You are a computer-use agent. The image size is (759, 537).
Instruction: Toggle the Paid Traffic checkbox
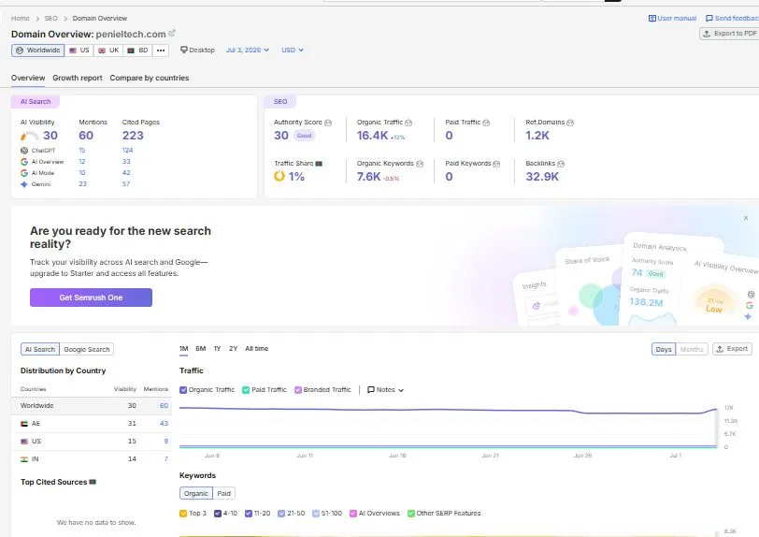click(246, 390)
